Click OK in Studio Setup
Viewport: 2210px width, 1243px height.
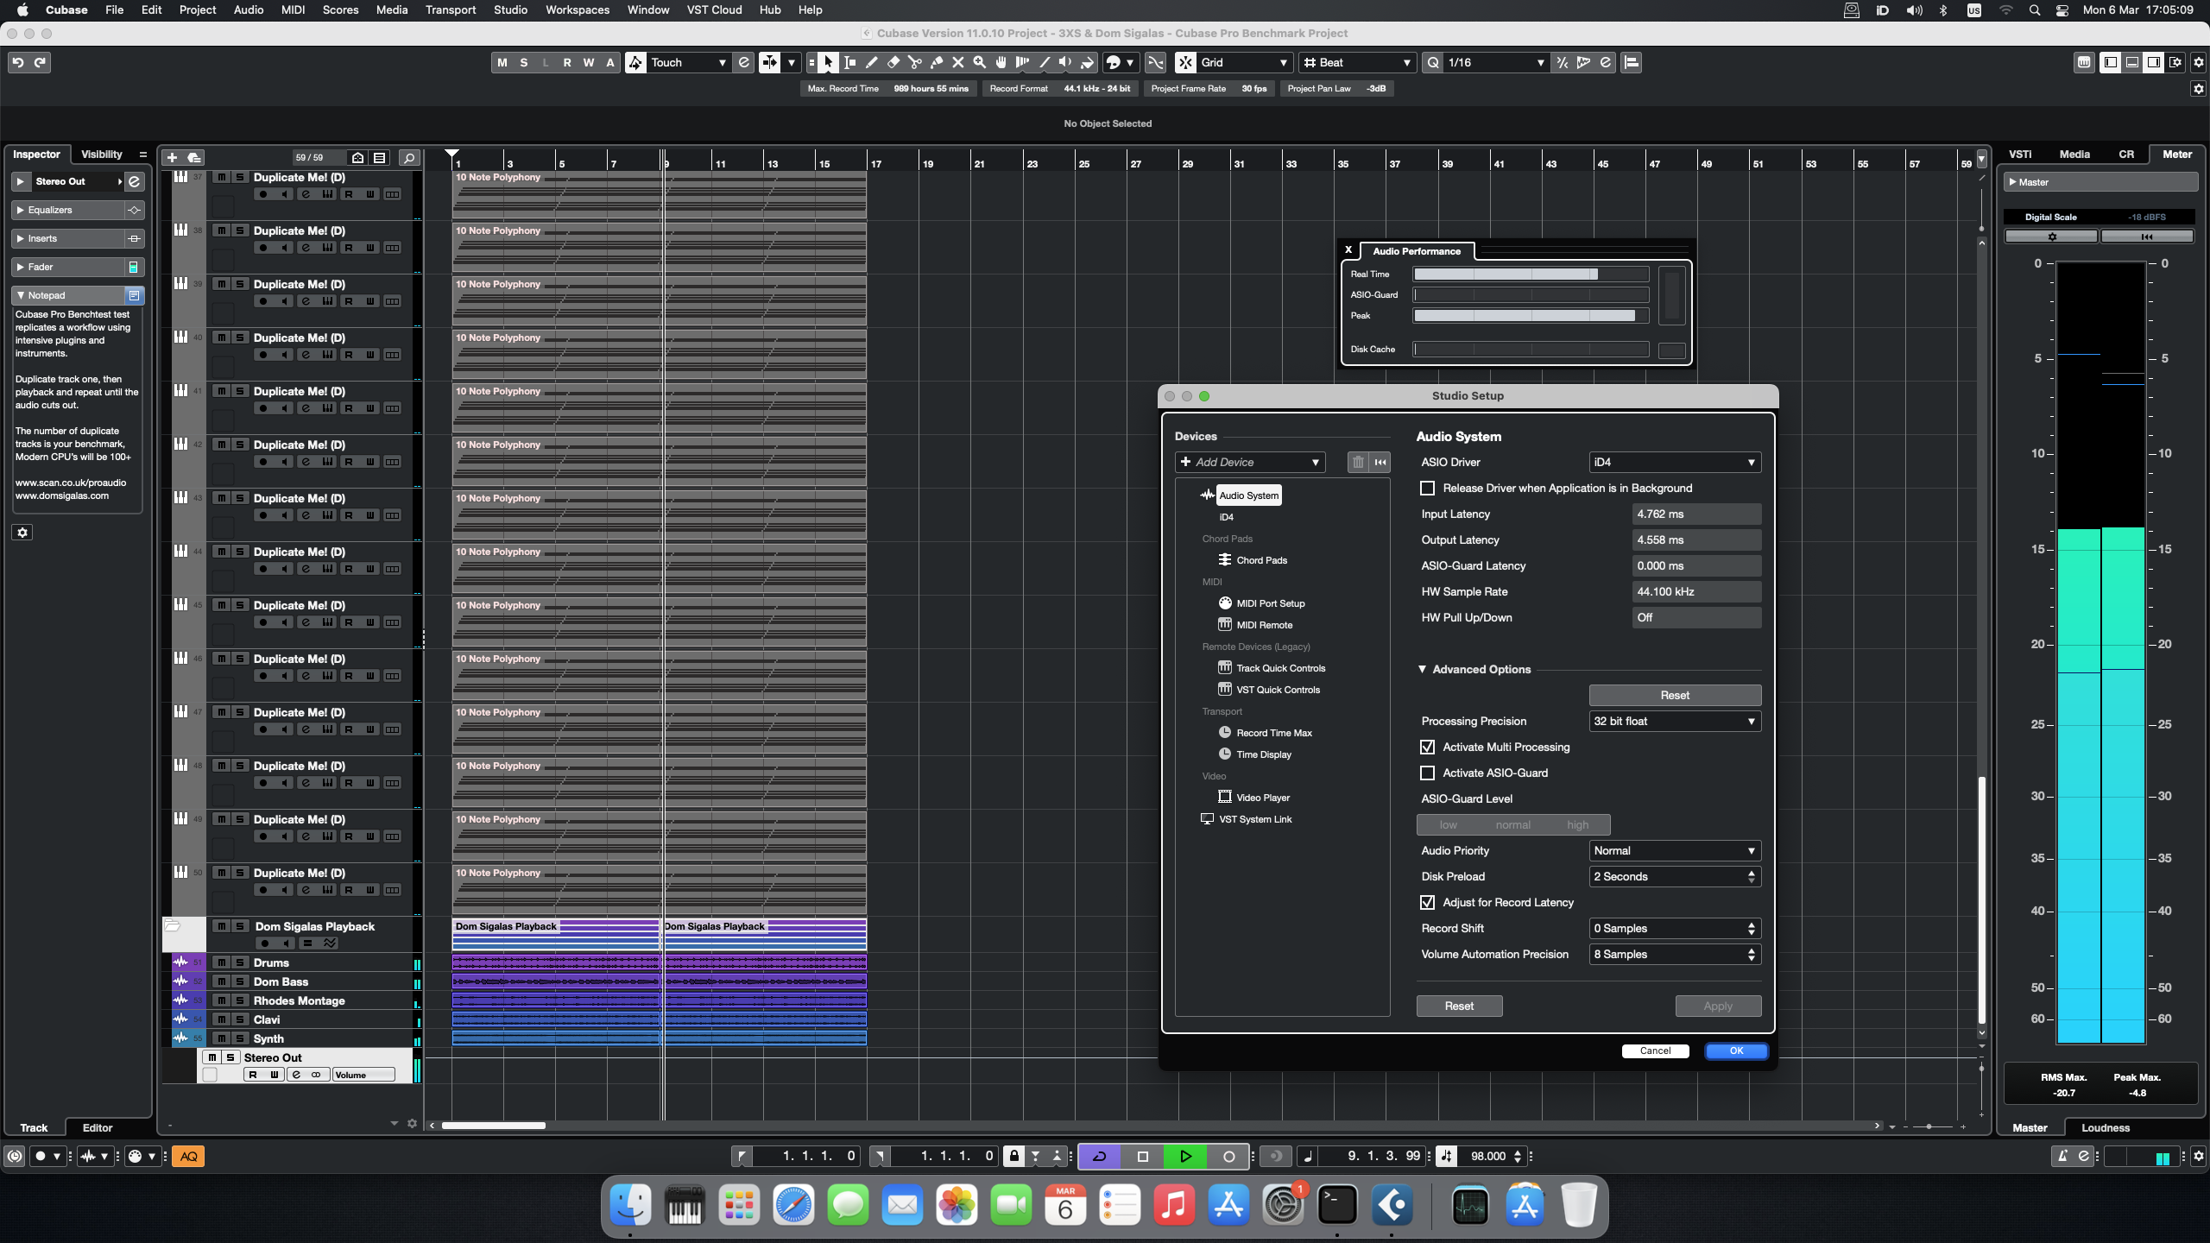coord(1736,1051)
